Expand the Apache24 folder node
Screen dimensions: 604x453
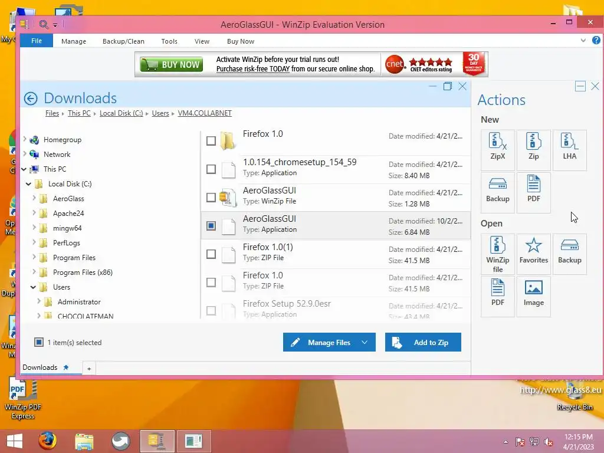click(x=34, y=212)
